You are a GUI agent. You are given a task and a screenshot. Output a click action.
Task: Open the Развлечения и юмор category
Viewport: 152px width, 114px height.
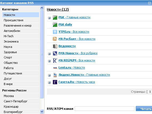click(x=21, y=26)
